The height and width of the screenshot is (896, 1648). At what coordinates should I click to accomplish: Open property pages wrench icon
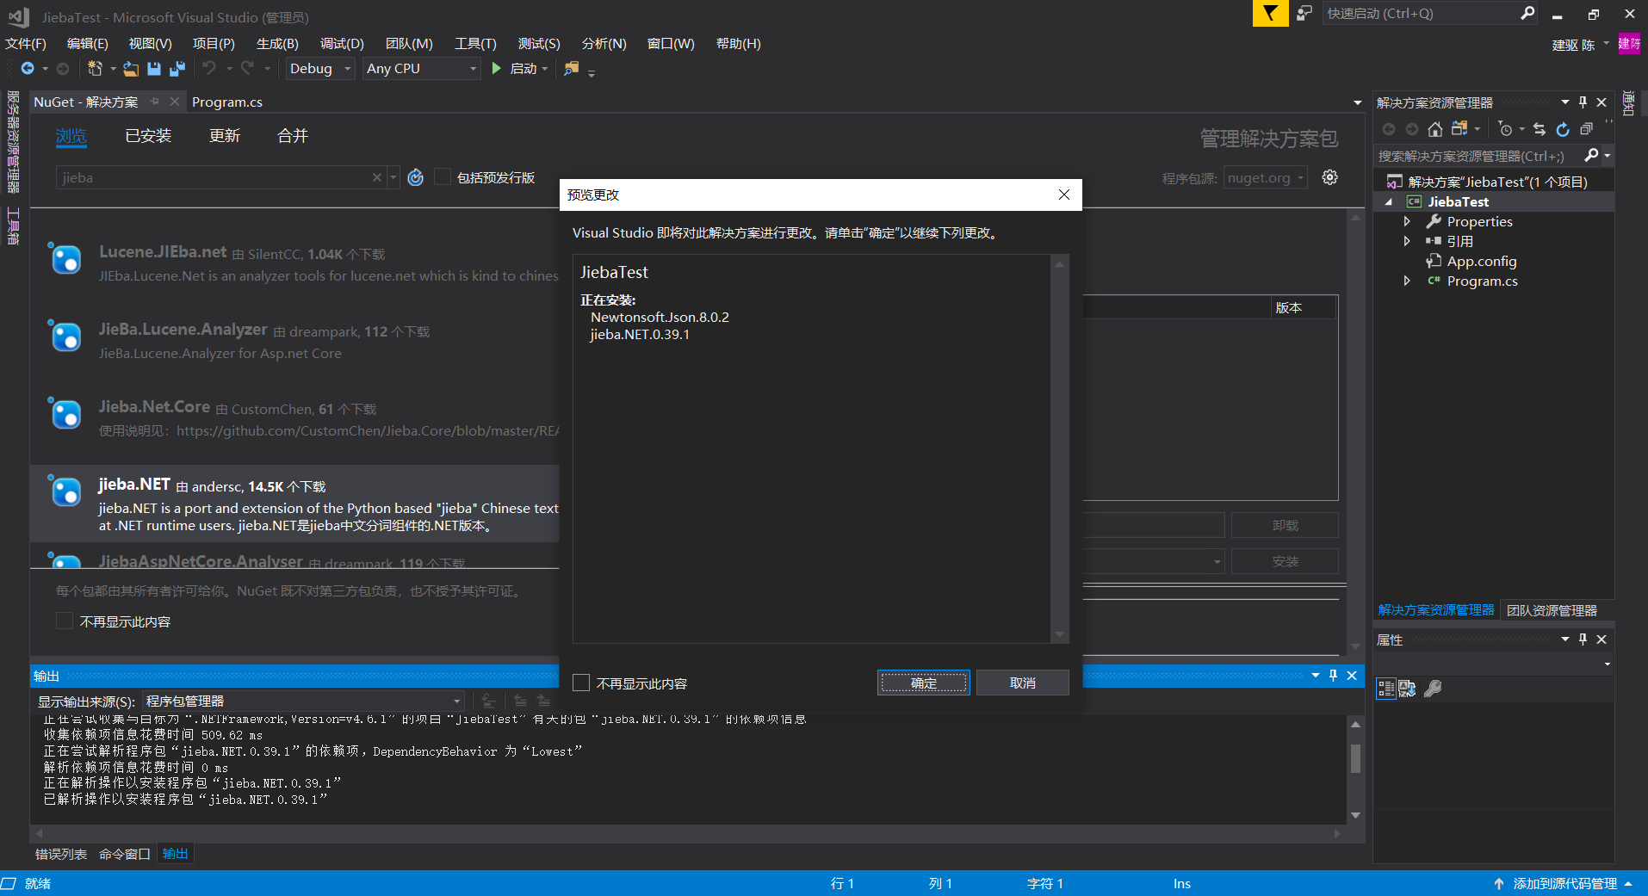(1433, 689)
